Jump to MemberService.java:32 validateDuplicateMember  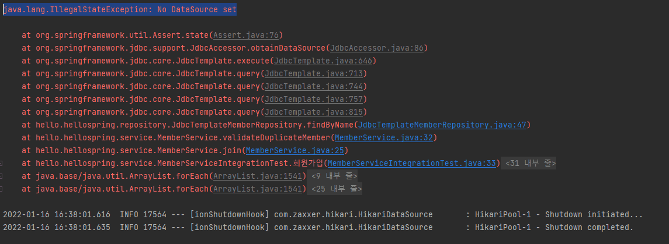pyautogui.click(x=384, y=137)
